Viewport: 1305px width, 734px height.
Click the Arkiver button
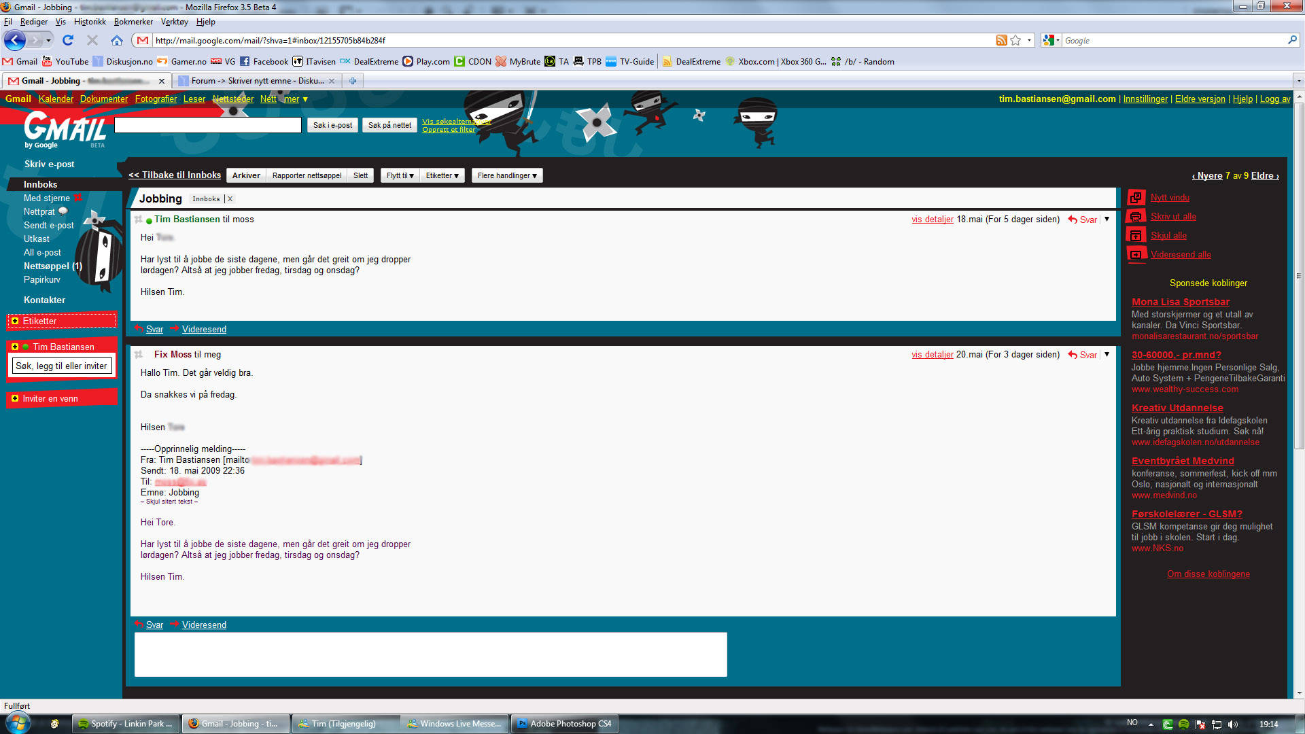pos(246,175)
